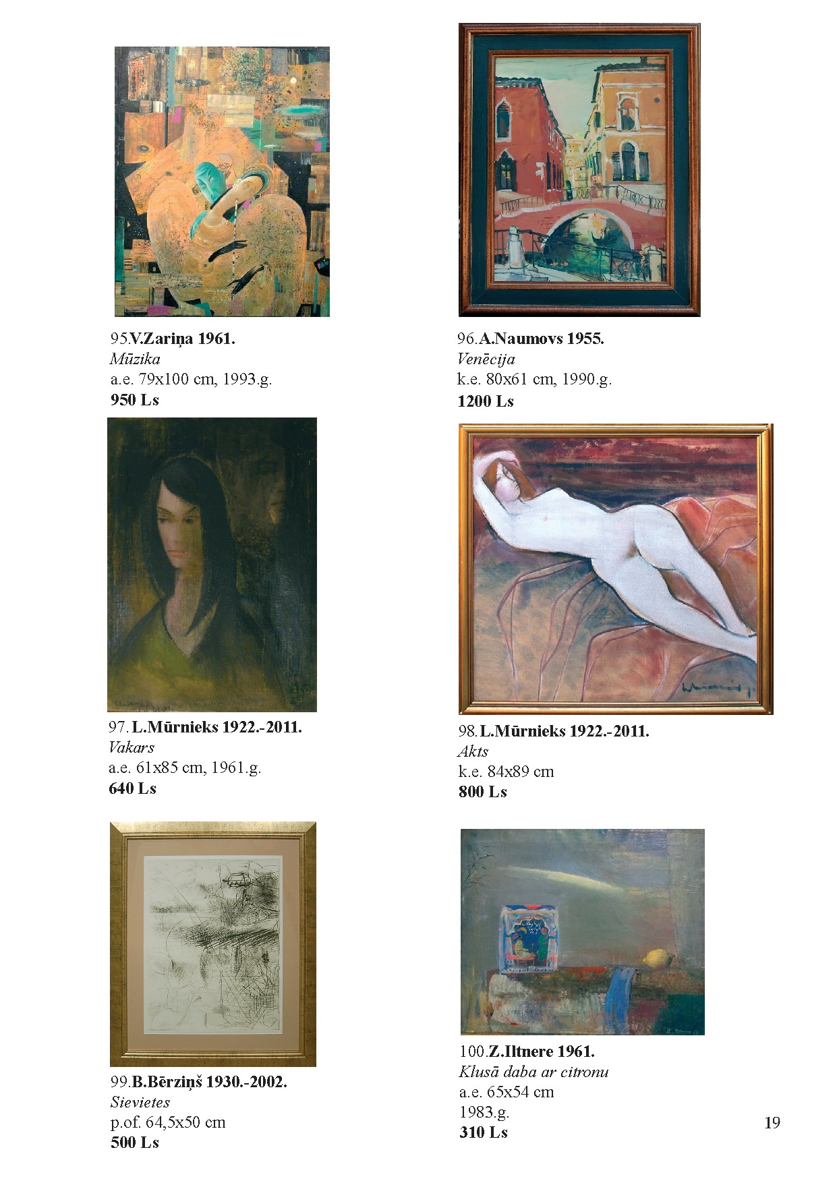837x1183 pixels.
Task: Click the title Klusā daba ar citronu
Action: pos(534,1072)
